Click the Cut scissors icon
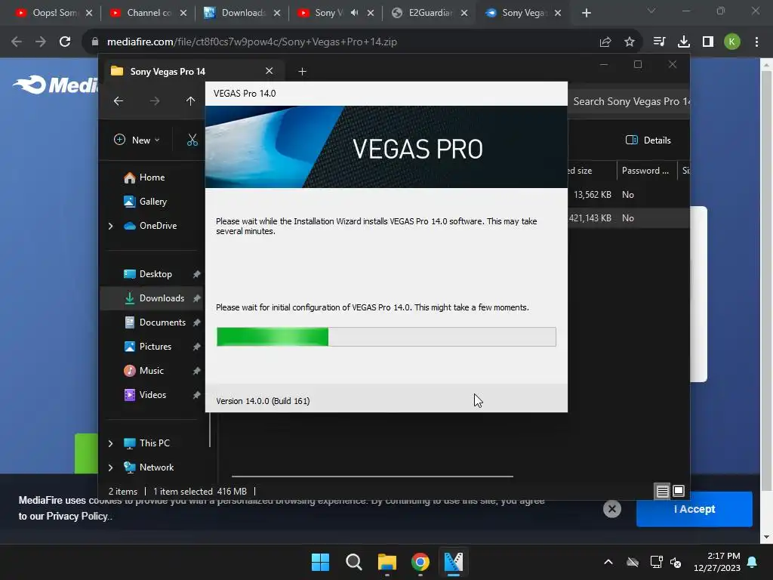 [x=192, y=140]
